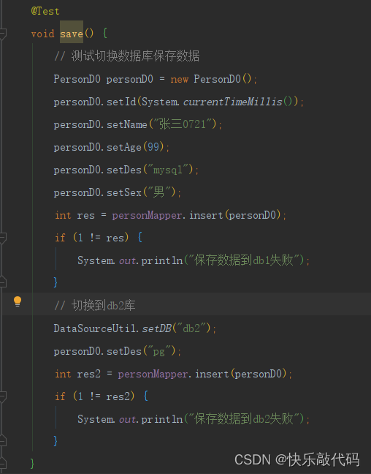
Task: Click the number 99 in setAge
Action: 153,147
